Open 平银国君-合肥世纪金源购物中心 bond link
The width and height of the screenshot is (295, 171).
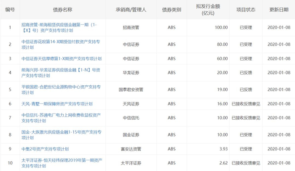point(61,89)
